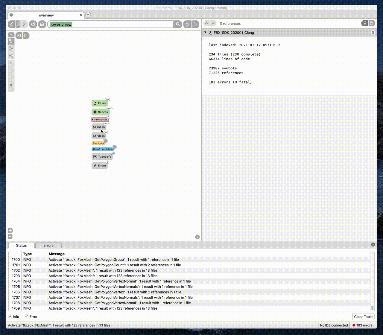Viewport: 383px width, 335px height.
Task: Expand the Namespaces node in graph
Action: pos(92,120)
